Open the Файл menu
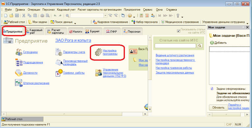 pos(8,10)
